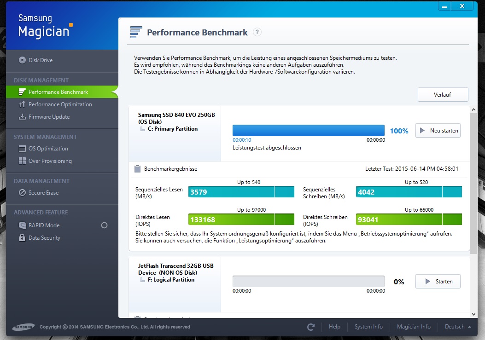Click Leistungstest abgeschlossen status text

point(267,148)
